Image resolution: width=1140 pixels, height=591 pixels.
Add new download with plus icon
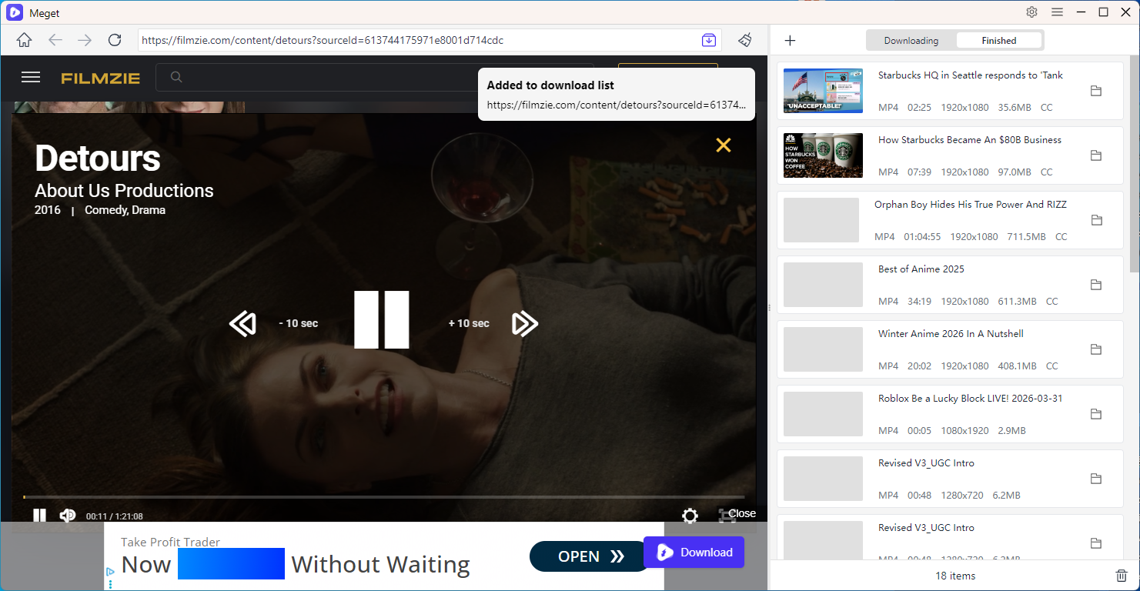pos(790,41)
